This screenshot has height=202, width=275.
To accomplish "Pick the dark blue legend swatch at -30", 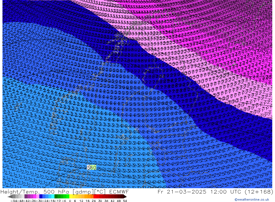I will click(41, 196).
